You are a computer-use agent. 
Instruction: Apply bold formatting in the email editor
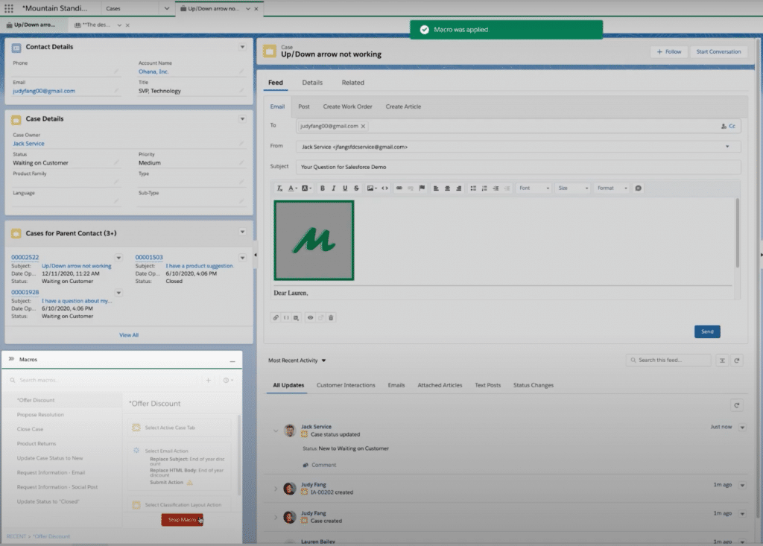point(322,188)
